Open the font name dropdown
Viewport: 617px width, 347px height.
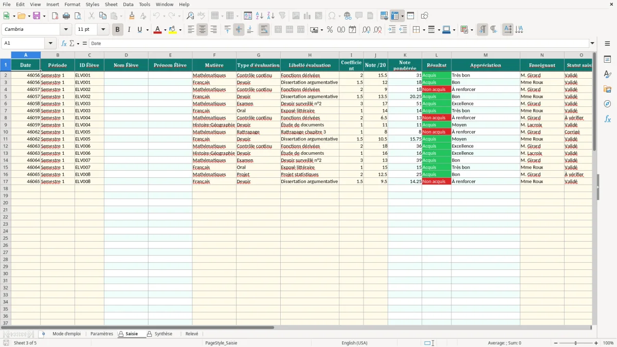[66, 29]
